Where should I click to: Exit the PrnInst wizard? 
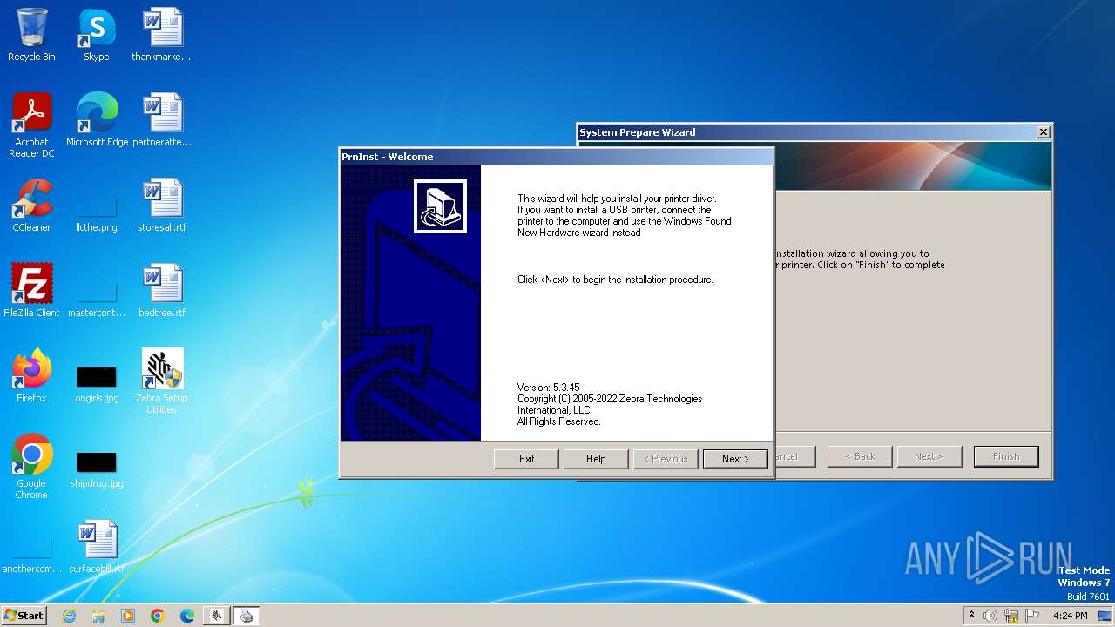tap(526, 459)
